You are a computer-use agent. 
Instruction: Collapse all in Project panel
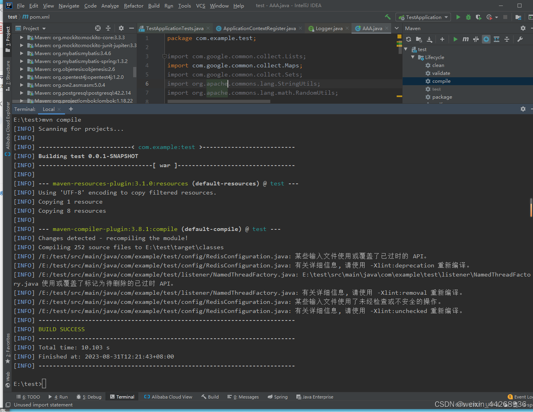108,28
